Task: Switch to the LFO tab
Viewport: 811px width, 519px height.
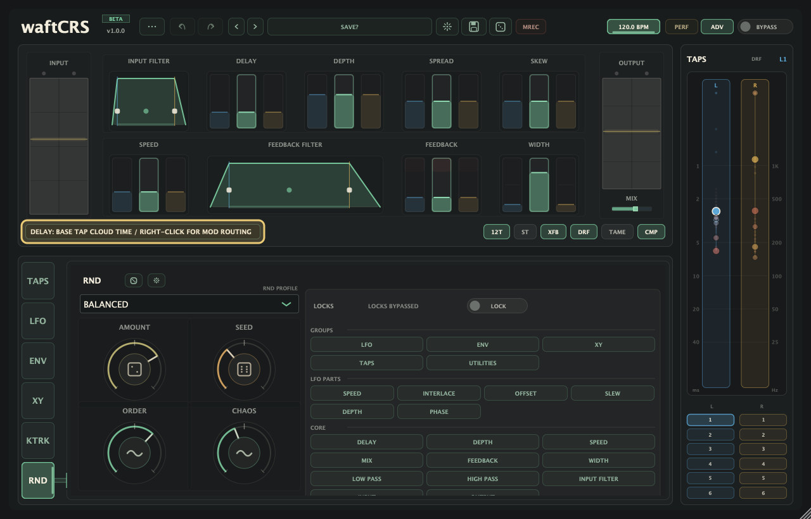Action: tap(38, 321)
